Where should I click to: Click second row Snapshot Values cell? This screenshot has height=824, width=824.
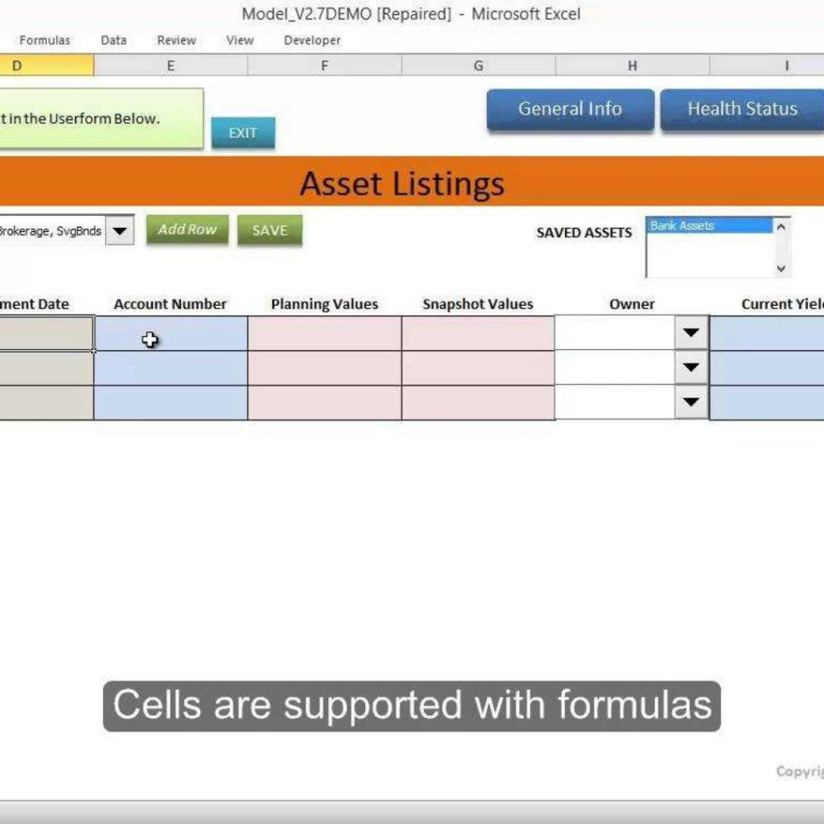(x=478, y=368)
